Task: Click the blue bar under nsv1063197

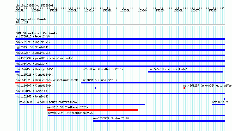Action: pyautogui.click(x=120, y=94)
